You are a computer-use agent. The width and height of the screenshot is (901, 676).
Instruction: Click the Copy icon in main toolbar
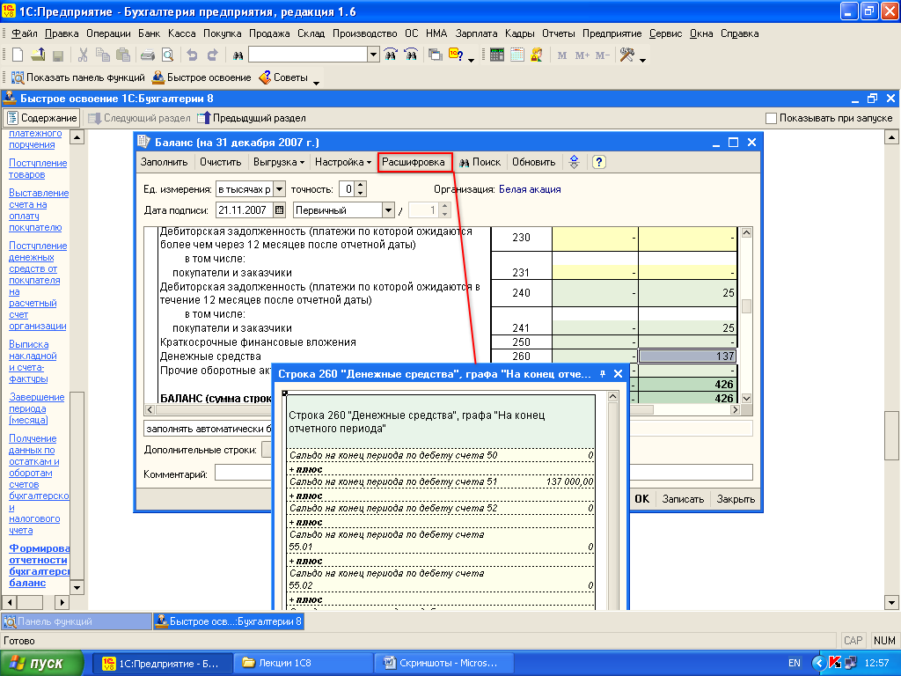pos(103,55)
